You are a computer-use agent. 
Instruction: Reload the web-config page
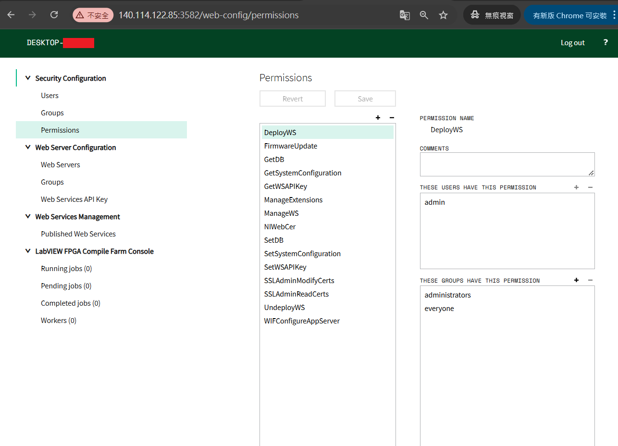pyautogui.click(x=54, y=15)
